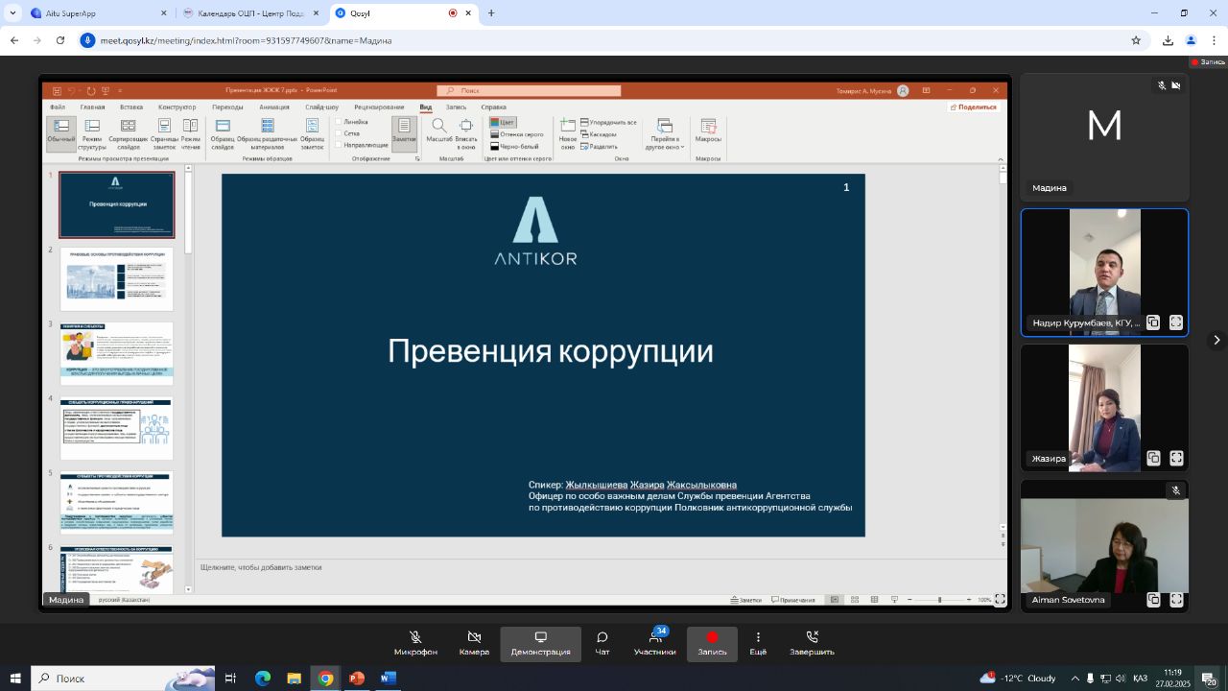This screenshot has height=691, width=1228.
Task: Click fullscreen icon on Жазира's video
Action: (1176, 459)
